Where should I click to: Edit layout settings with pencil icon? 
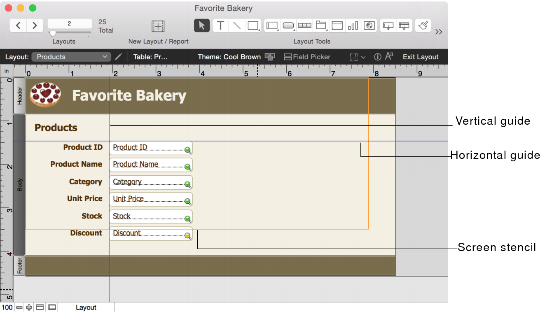[119, 57]
